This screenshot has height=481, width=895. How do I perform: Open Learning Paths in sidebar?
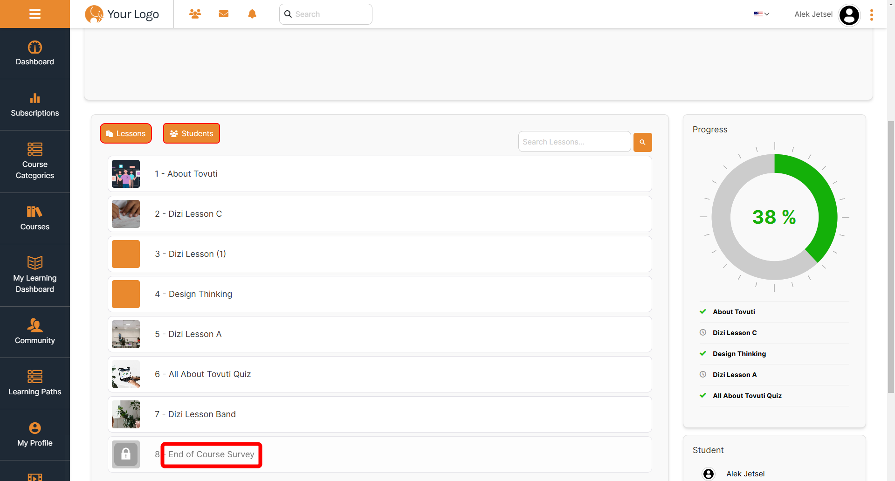[x=35, y=383]
